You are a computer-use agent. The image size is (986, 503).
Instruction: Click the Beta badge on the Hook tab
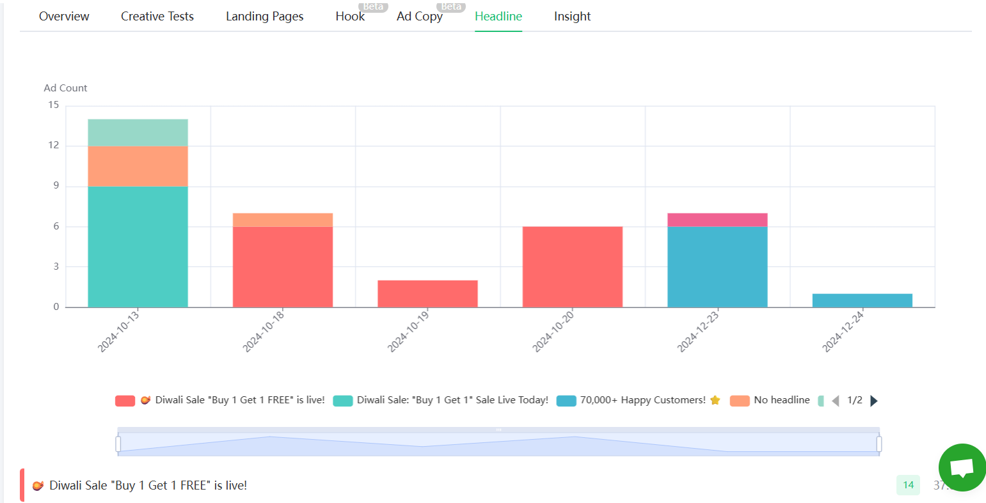pyautogui.click(x=373, y=7)
